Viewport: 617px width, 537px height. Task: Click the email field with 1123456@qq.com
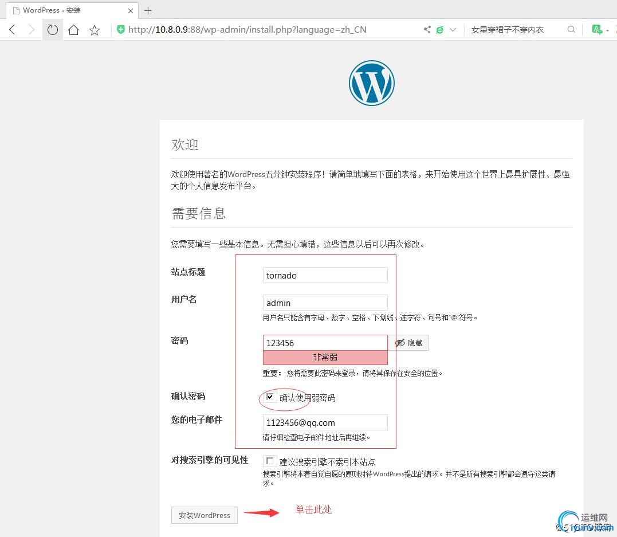point(325,422)
